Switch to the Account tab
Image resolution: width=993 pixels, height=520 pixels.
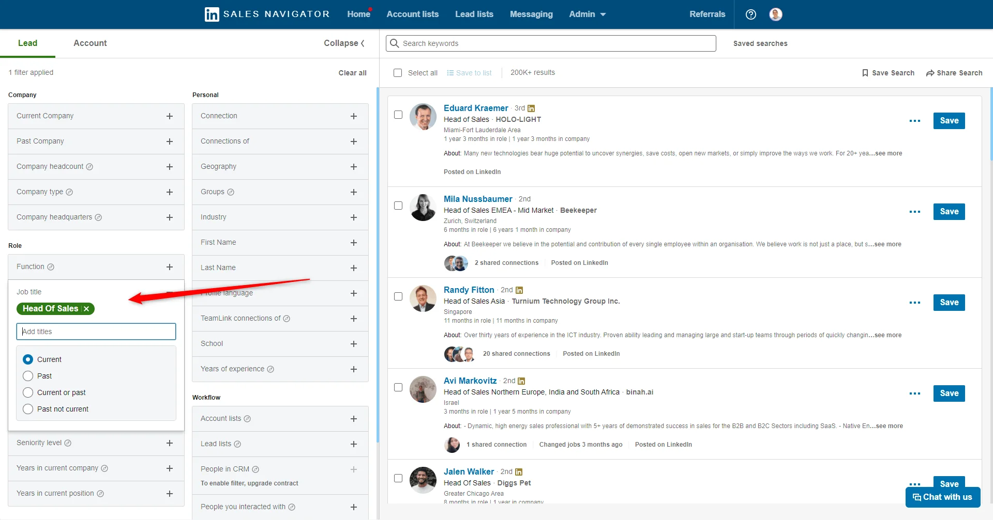click(90, 43)
